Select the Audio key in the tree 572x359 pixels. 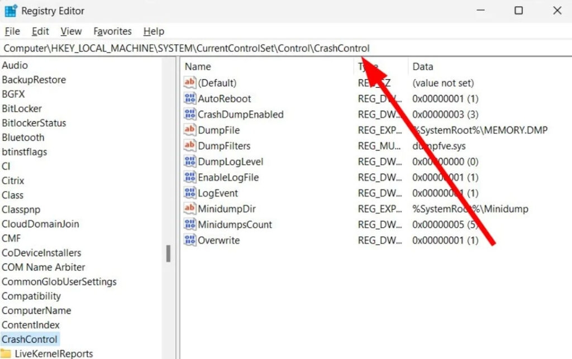[x=15, y=65]
